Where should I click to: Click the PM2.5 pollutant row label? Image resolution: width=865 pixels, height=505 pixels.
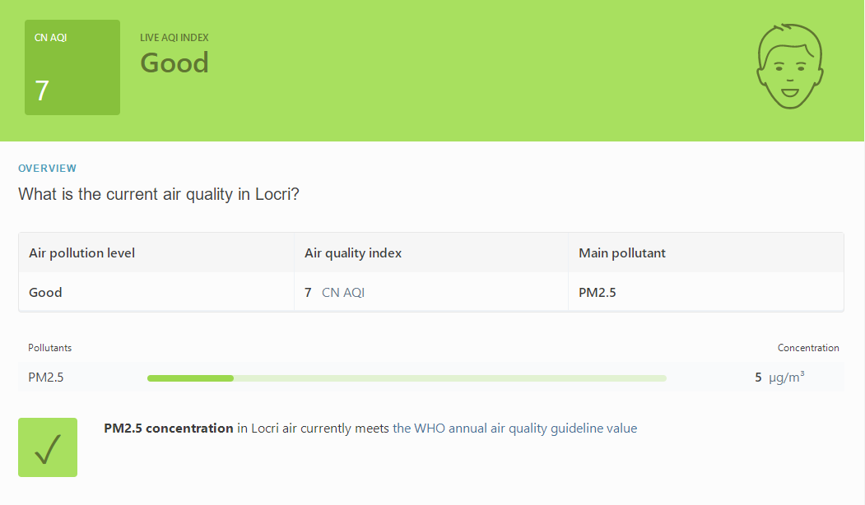point(46,377)
